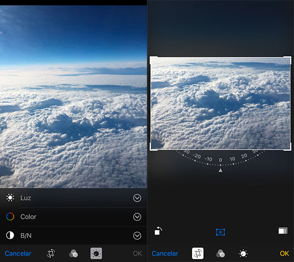The width and height of the screenshot is (294, 262).
Task: Tap Cancelar in the right crop screen
Action: tap(165, 254)
